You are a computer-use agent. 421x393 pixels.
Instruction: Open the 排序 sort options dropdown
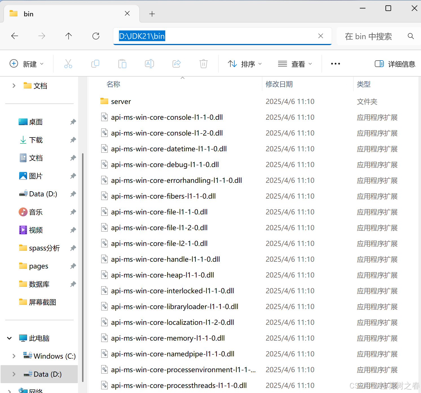(x=244, y=64)
